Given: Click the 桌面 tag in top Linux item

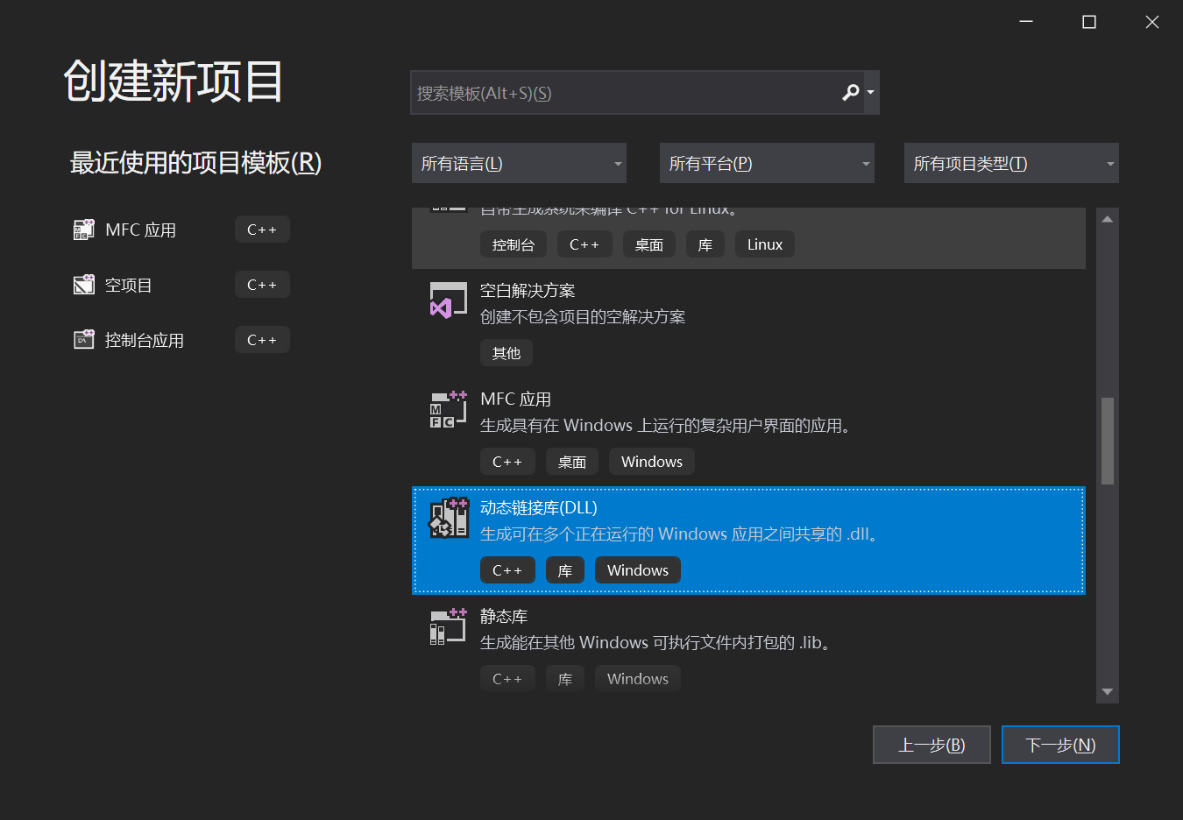Looking at the screenshot, I should coord(649,244).
